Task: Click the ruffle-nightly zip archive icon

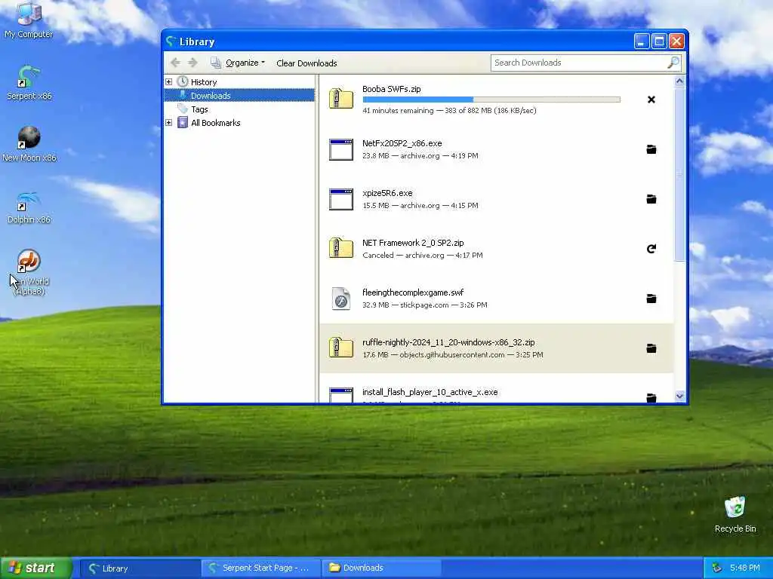Action: pyautogui.click(x=341, y=348)
